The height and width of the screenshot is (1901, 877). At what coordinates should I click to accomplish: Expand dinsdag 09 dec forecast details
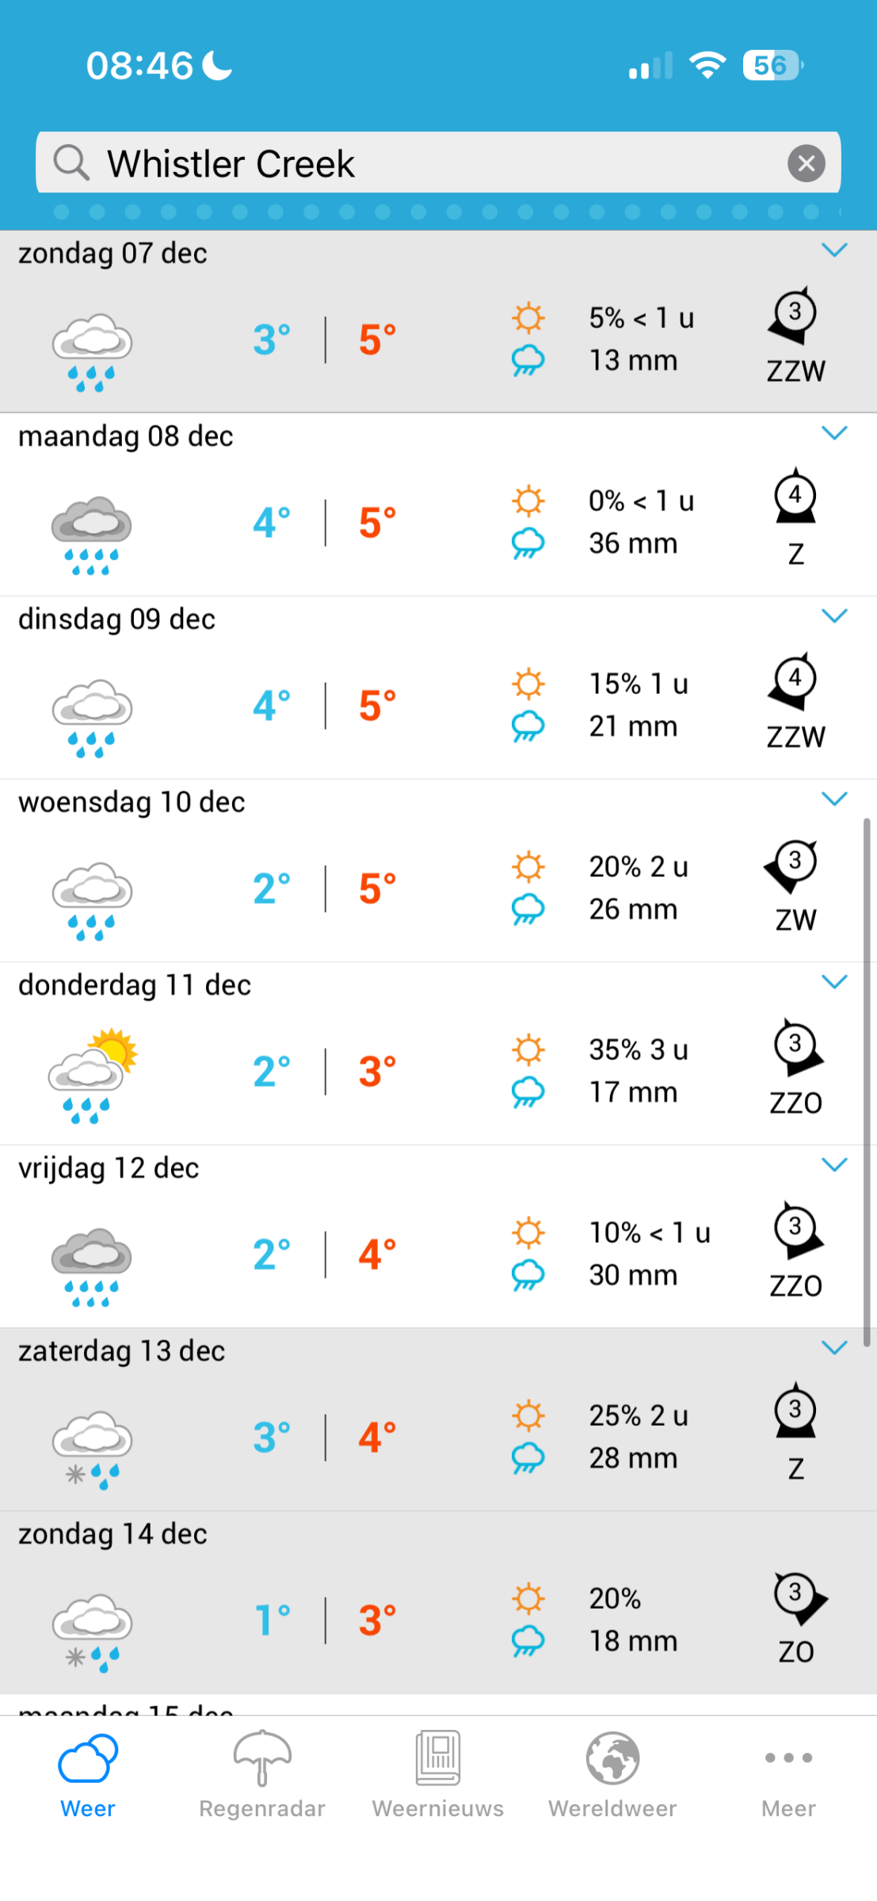834,616
